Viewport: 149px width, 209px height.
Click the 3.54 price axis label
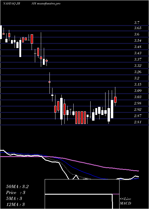pyautogui.click(x=138, y=41)
